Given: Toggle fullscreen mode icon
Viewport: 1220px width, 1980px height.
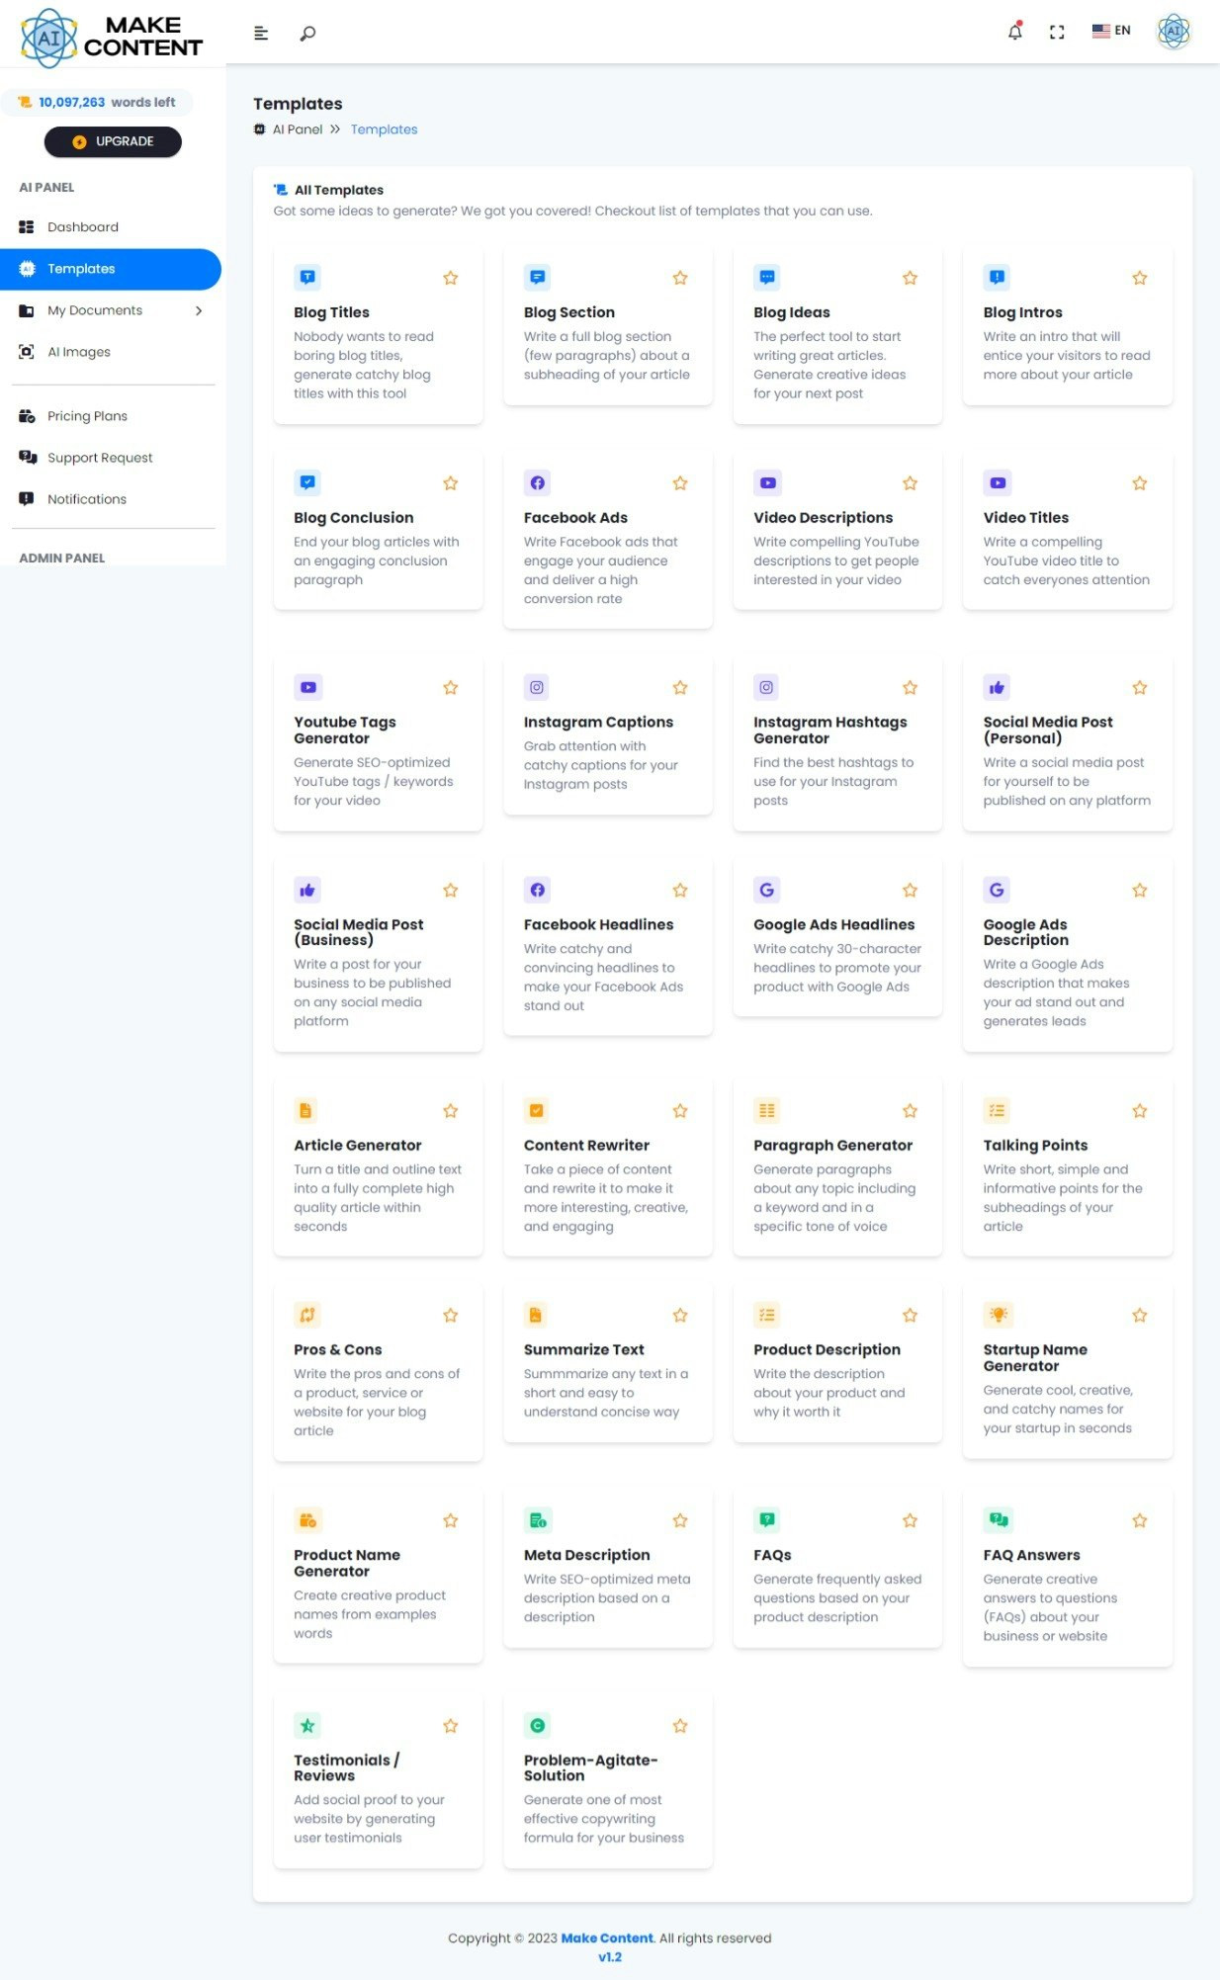Looking at the screenshot, I should pos(1057,33).
